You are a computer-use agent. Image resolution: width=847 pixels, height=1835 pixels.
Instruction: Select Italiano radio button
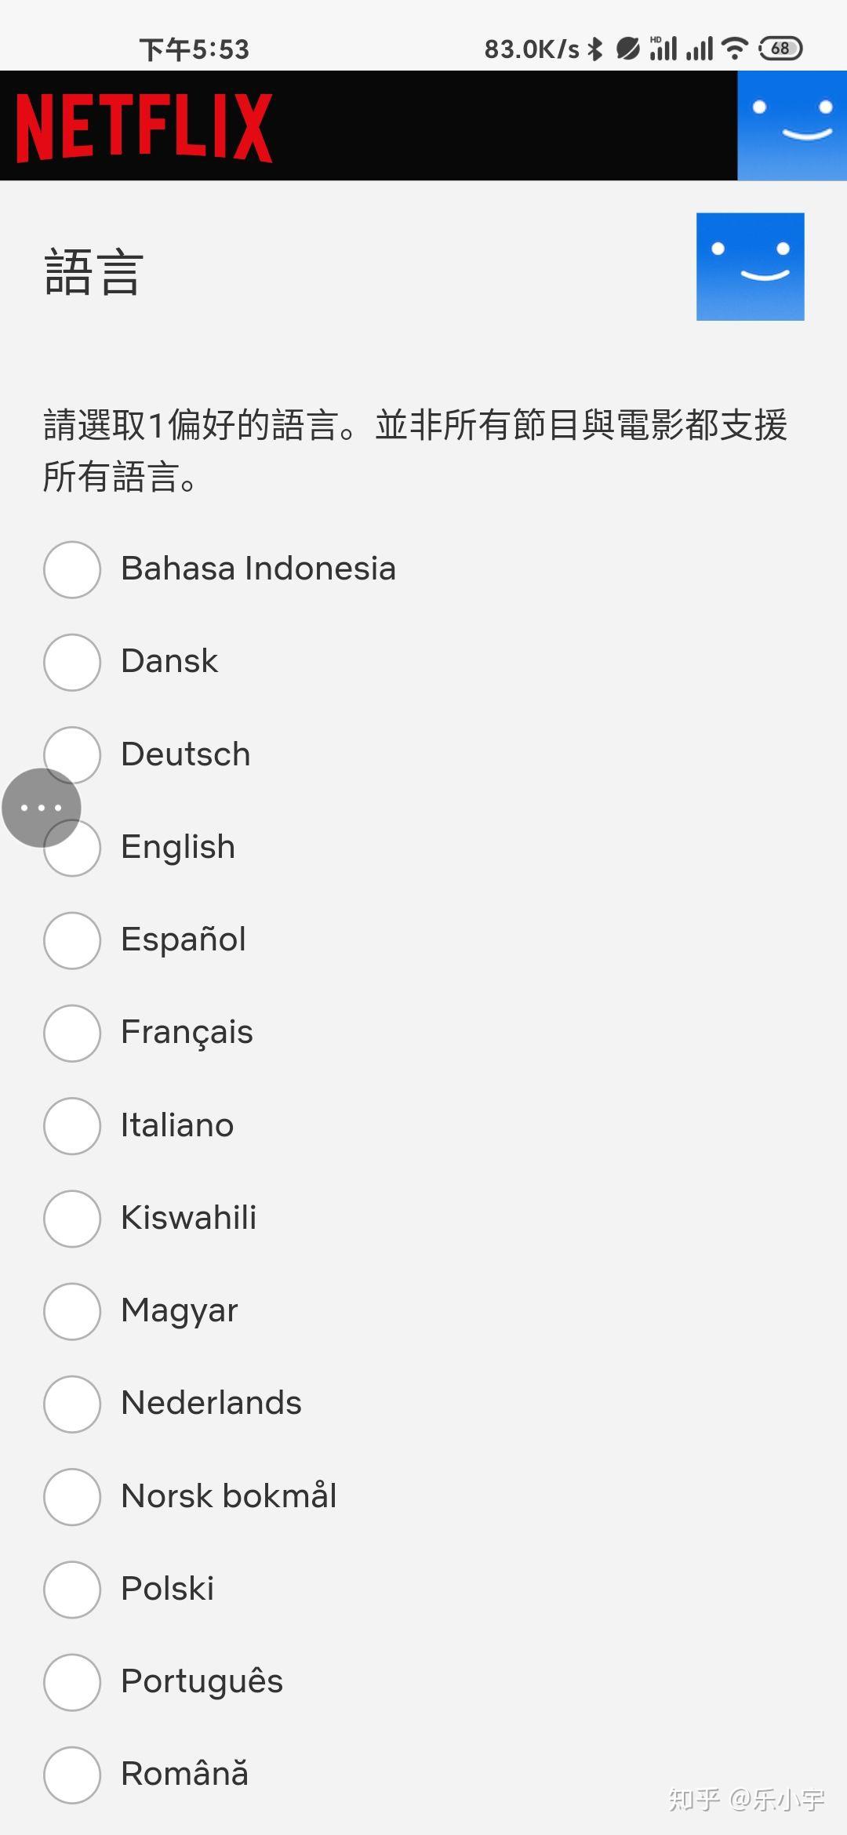(x=72, y=1125)
